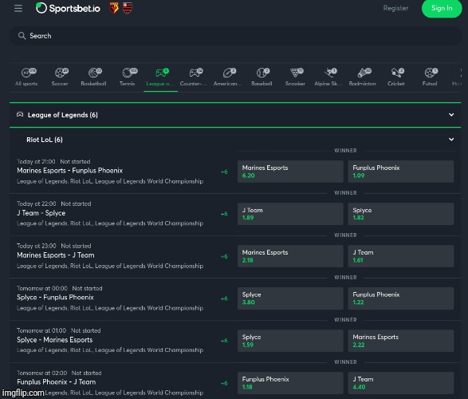
Task: Click the Sportsbet.io logo
Action: tap(68, 8)
